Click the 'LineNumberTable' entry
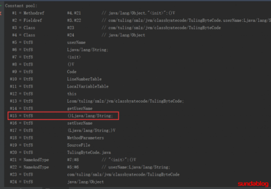The image size is (271, 189). click(84, 79)
